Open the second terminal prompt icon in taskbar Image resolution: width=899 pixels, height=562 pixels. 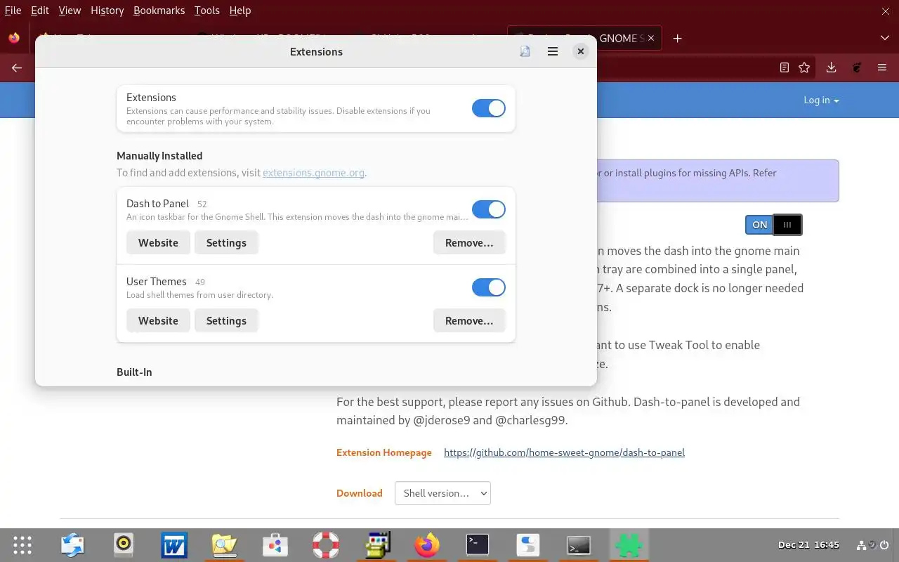tap(579, 545)
